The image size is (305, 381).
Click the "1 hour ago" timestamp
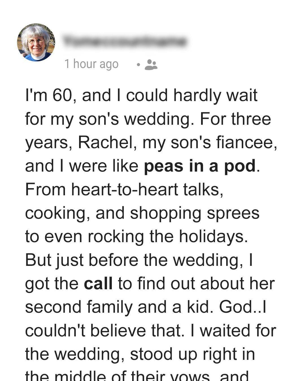(x=91, y=64)
